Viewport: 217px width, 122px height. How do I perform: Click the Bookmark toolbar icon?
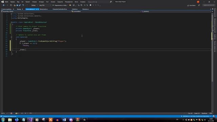click(91, 5)
